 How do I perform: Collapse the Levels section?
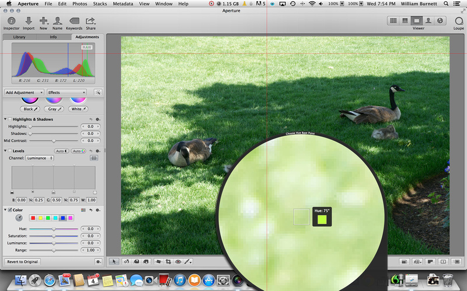pyautogui.click(x=5, y=151)
